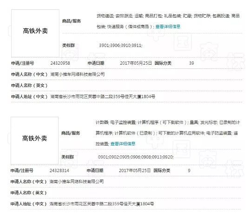249x214 pixels.
Task: Select applicant 湖南小推车网络科技有限公司 in the second record
Action: click(x=77, y=181)
